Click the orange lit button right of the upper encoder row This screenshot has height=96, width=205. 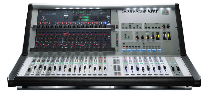(x=117, y=25)
